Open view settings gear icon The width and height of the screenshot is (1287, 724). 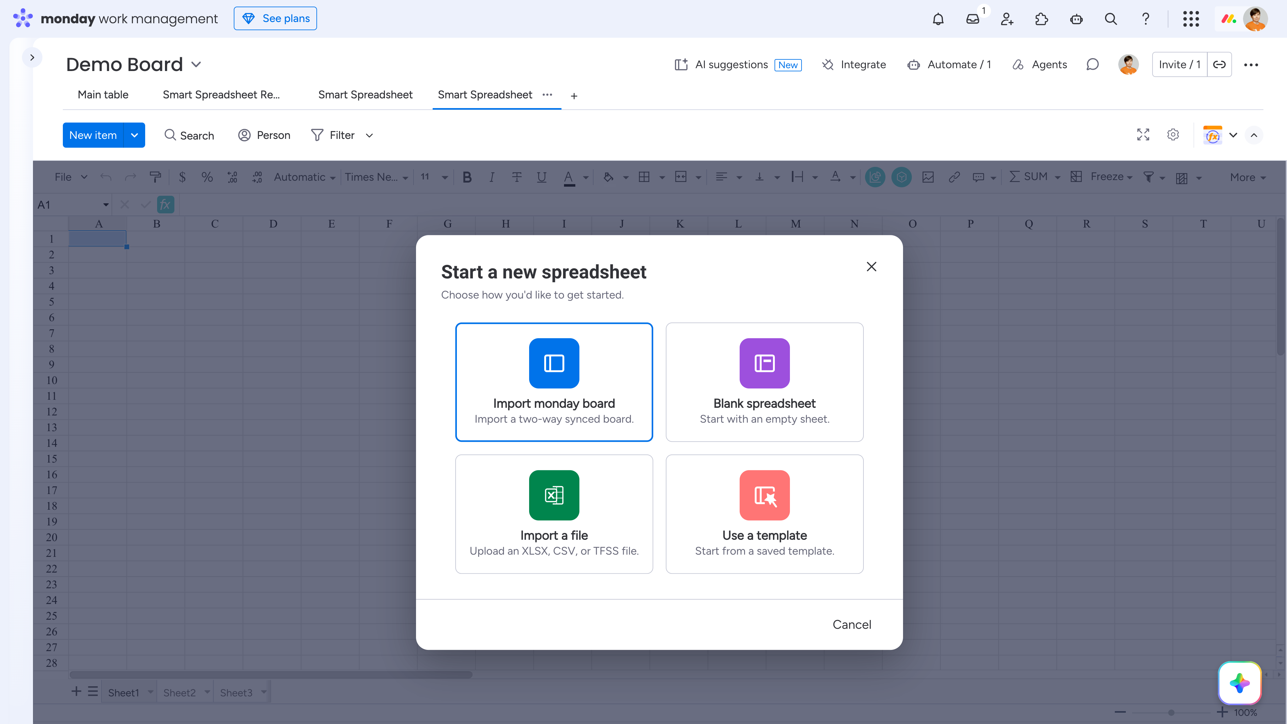1173,135
